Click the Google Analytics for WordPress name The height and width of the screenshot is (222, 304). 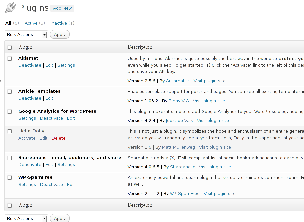coord(57,111)
